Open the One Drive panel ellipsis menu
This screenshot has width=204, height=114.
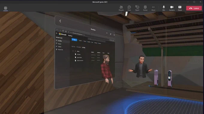[107, 33]
